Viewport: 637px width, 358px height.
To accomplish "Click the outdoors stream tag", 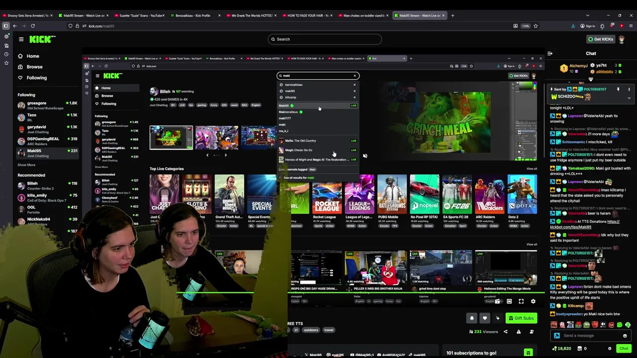I will tap(311, 330).
